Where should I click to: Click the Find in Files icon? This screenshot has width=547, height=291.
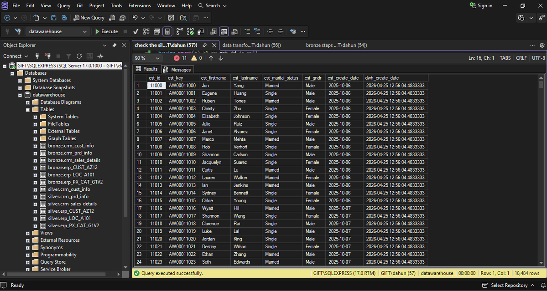click(183, 18)
